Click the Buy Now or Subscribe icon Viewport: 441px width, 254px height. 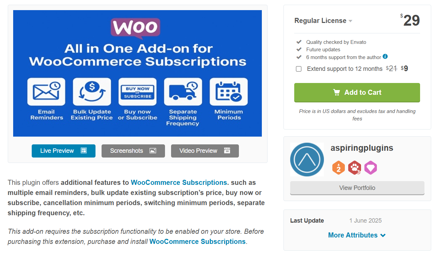click(137, 92)
